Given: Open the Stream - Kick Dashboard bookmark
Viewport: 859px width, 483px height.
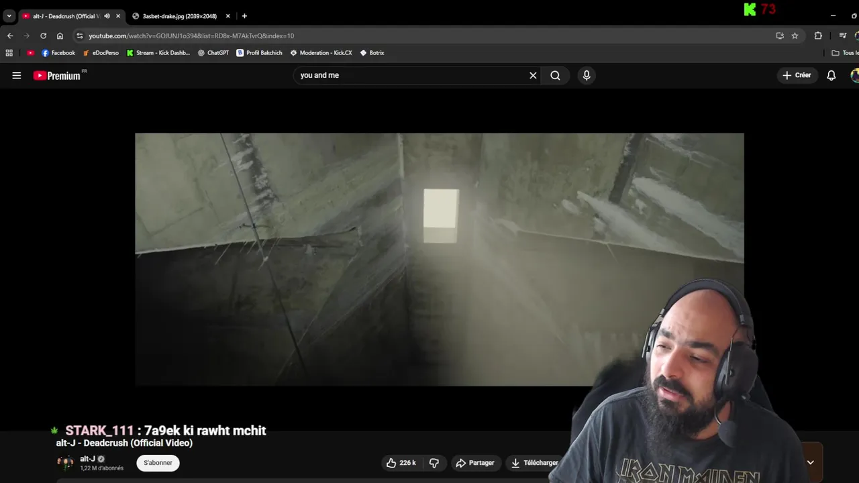Looking at the screenshot, I should [158, 53].
